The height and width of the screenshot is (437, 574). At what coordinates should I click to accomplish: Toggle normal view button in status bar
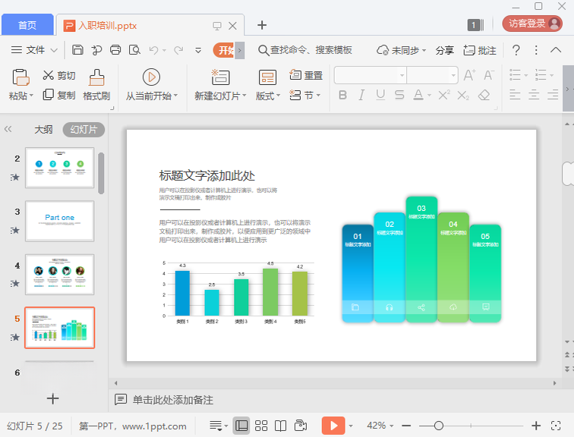click(x=241, y=426)
